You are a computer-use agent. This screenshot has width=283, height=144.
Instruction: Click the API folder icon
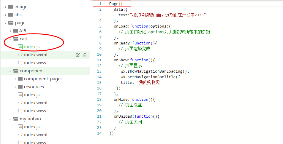pyautogui.click(x=15, y=31)
